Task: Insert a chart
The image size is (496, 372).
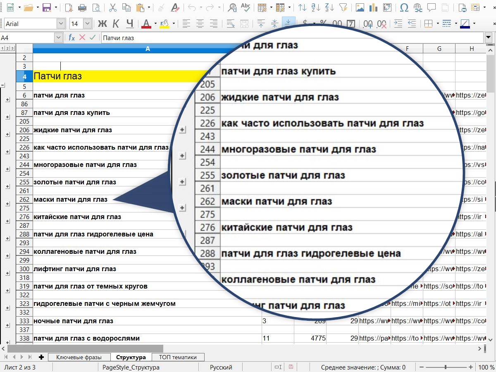Action: tap(374, 7)
